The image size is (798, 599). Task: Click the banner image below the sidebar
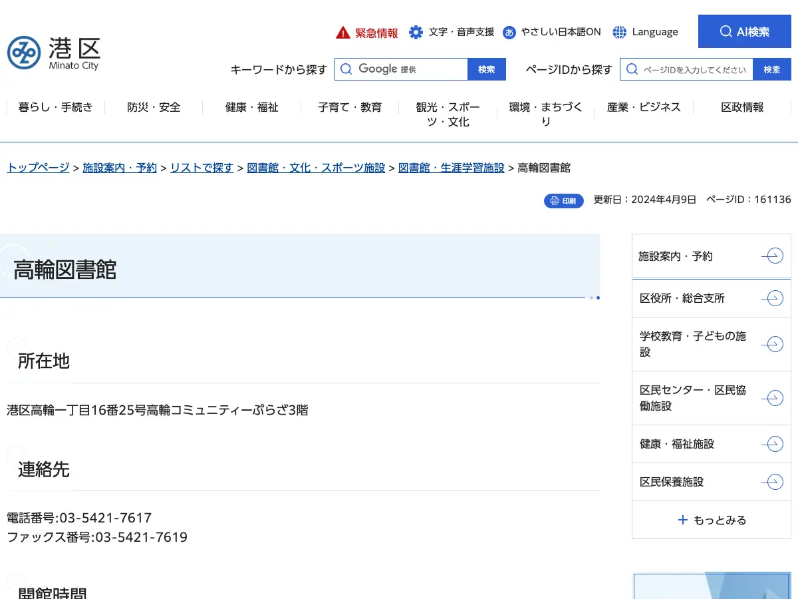[x=712, y=586]
